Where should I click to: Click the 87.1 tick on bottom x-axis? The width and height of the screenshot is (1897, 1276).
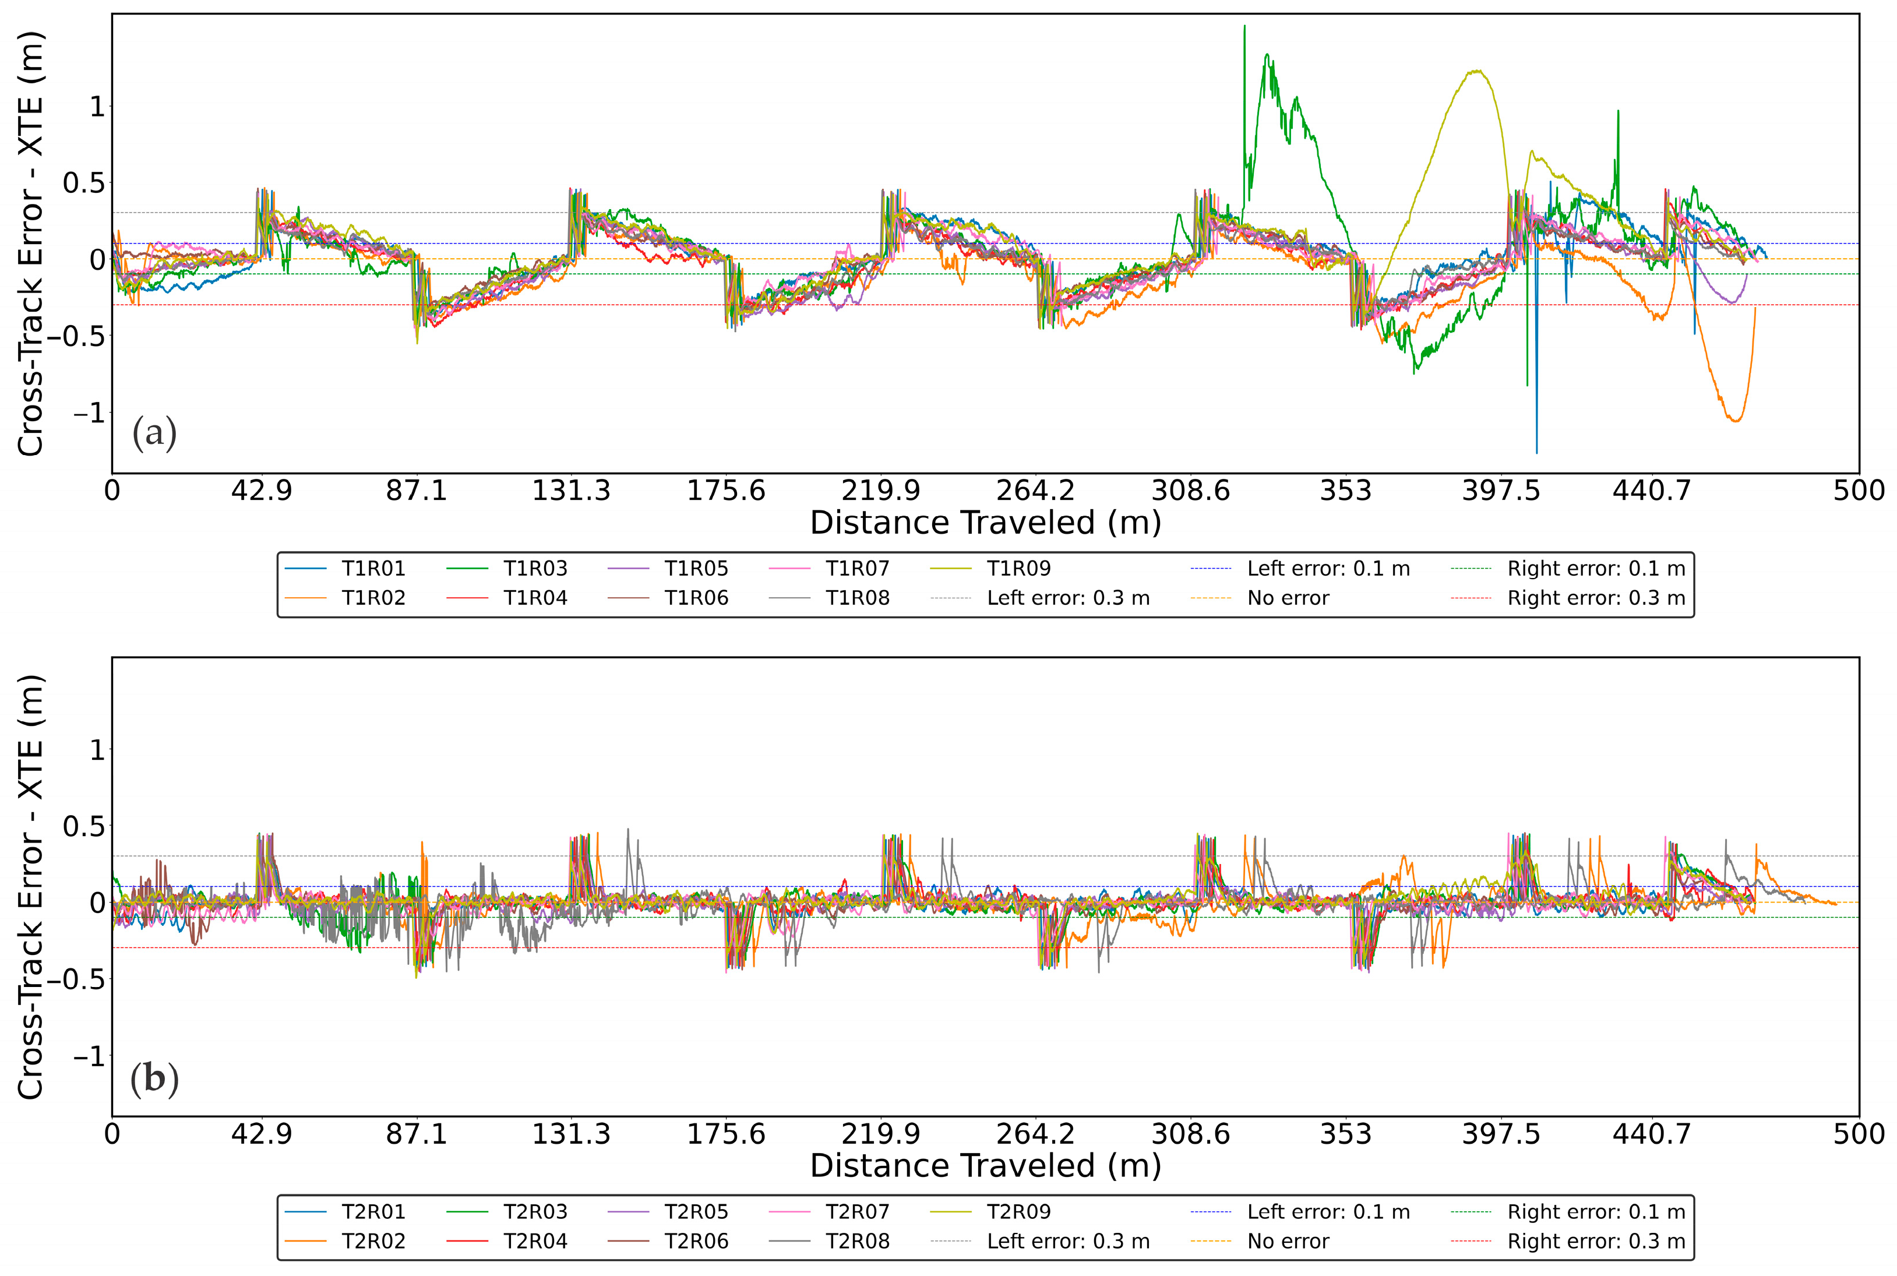pos(417,1134)
